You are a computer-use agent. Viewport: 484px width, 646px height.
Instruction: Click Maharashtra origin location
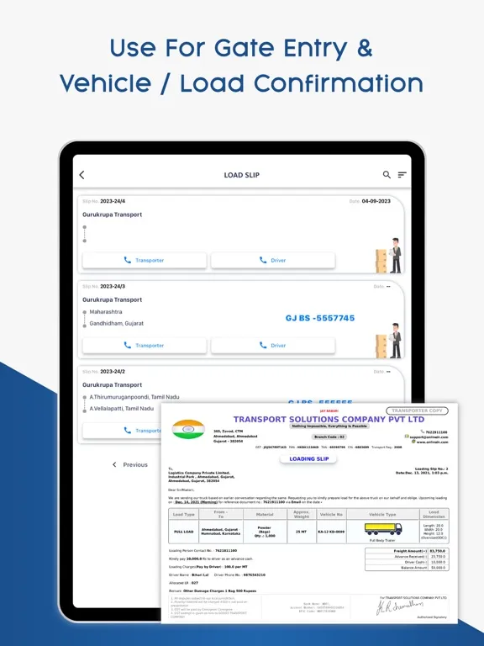coord(106,312)
